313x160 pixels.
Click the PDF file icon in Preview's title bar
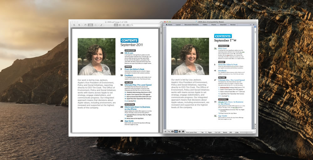[106, 22]
